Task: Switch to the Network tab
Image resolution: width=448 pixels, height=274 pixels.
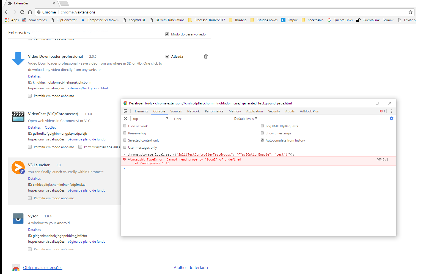Action: [x=193, y=111]
